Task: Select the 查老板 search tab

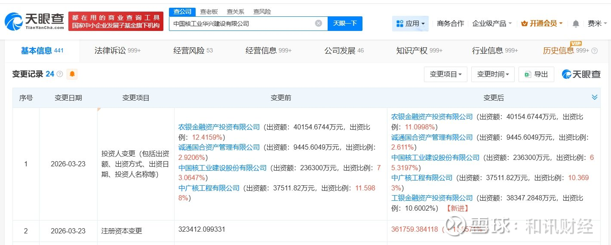Action: (209, 12)
